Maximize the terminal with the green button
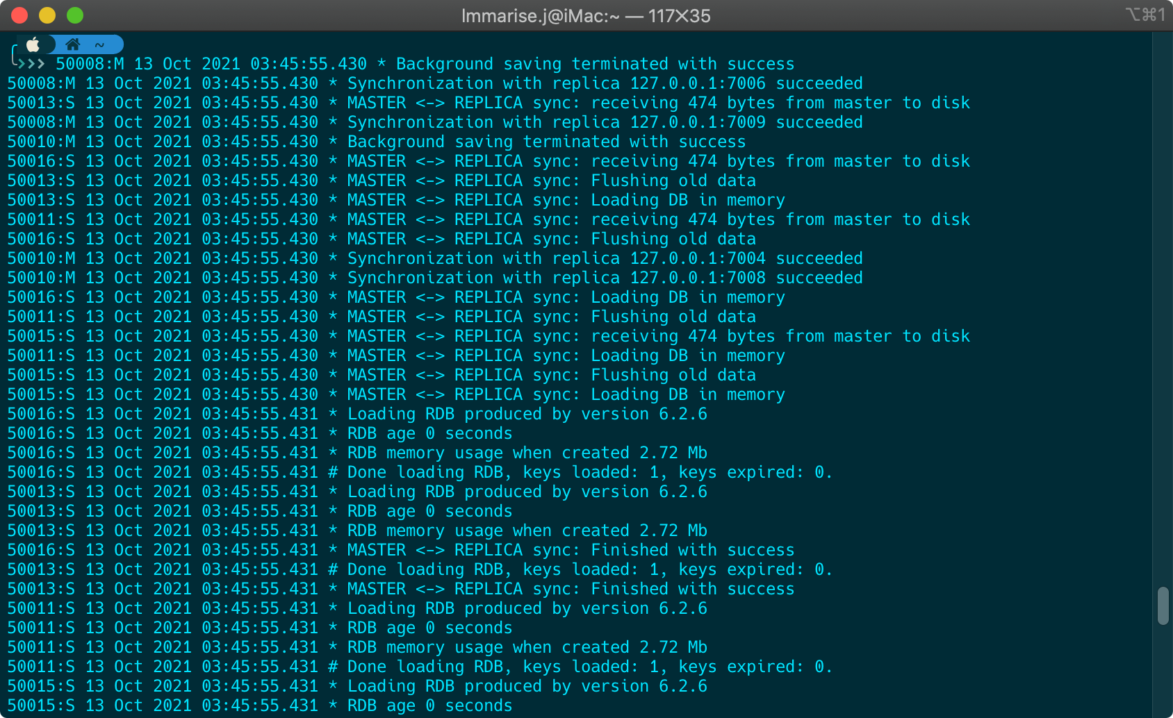 tap(75, 15)
